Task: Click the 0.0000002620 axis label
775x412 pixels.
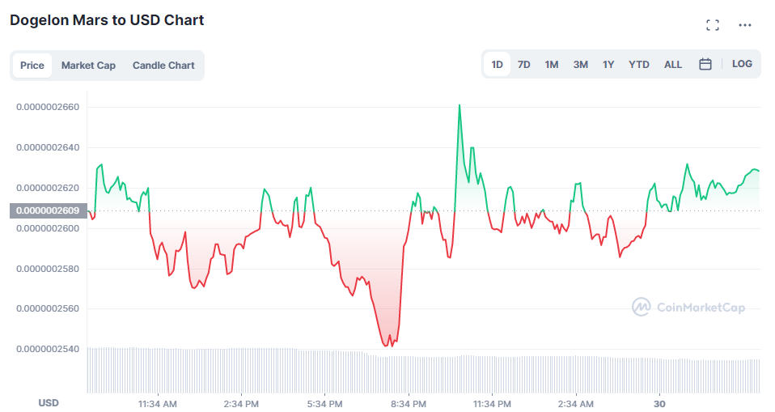Action: pos(48,188)
